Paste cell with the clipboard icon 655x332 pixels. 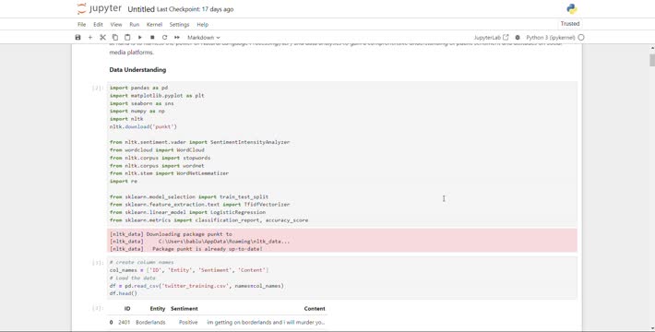tap(127, 37)
